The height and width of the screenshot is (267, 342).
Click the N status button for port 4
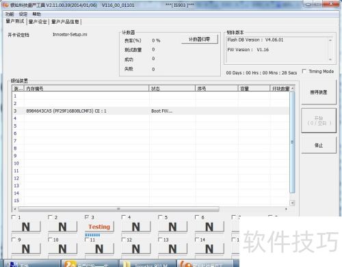[136, 227]
